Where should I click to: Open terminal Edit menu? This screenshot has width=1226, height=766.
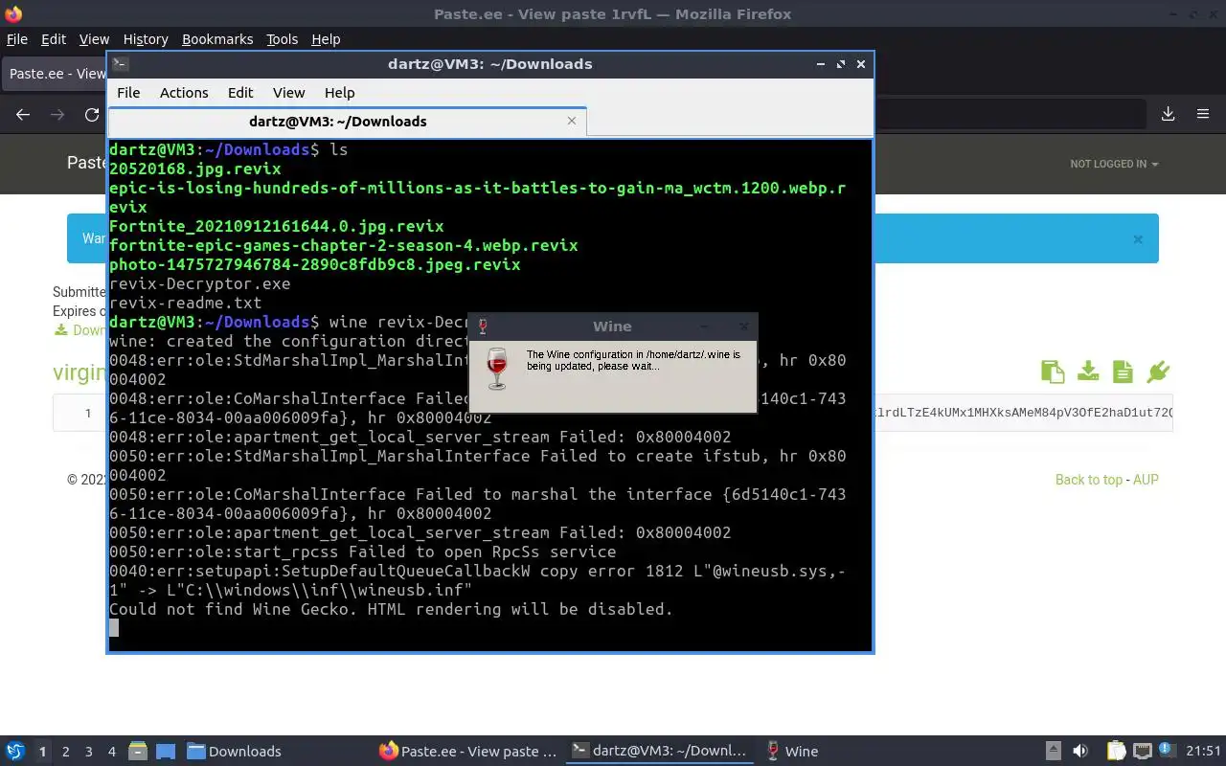click(240, 92)
